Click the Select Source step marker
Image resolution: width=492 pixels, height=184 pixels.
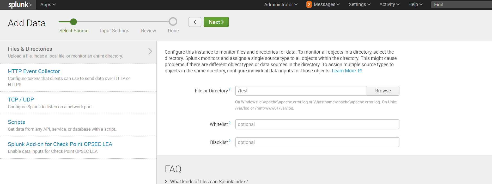(x=74, y=22)
